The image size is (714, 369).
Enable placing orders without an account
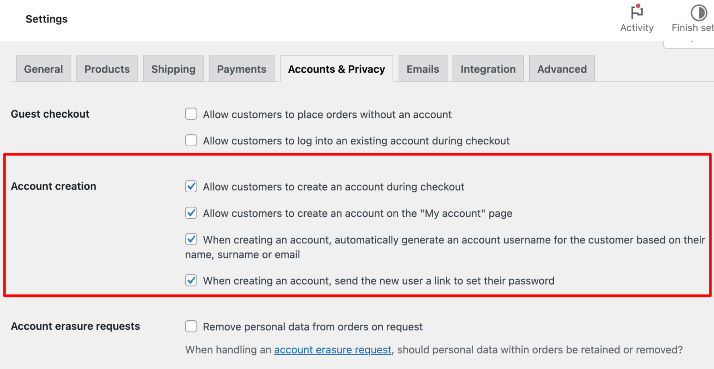click(x=191, y=114)
